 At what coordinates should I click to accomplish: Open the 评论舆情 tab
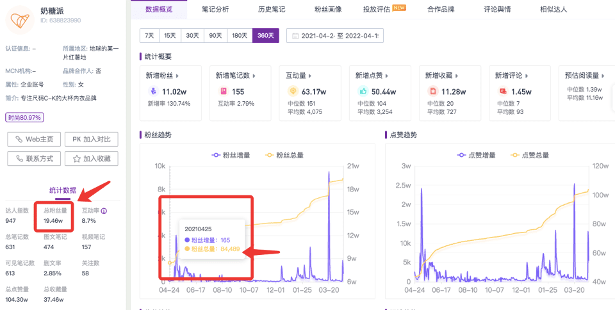point(497,10)
